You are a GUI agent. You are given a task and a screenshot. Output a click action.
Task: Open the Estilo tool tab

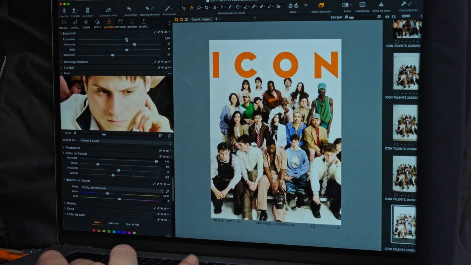pos(98,24)
